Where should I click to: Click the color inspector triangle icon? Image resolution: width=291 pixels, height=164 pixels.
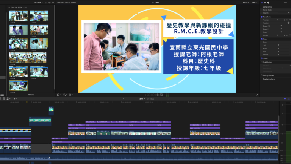265,2
